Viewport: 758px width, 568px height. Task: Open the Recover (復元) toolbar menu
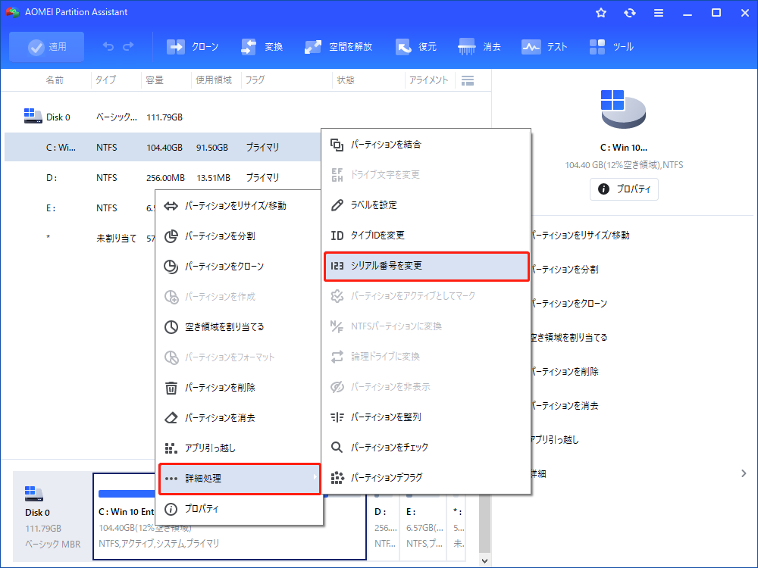click(415, 47)
